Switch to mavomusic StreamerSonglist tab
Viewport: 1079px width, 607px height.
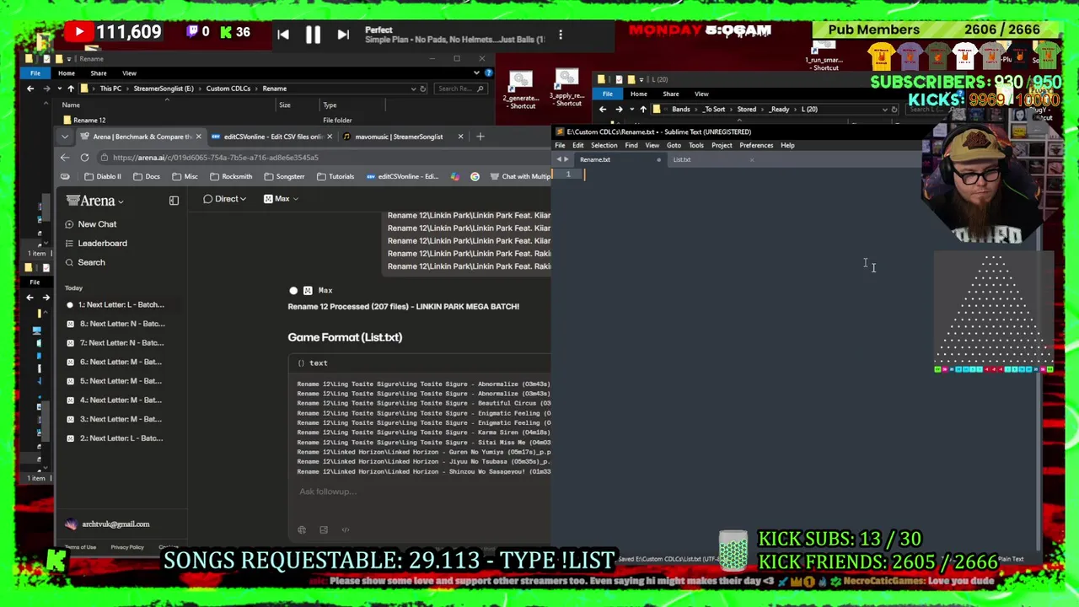pyautogui.click(x=403, y=137)
